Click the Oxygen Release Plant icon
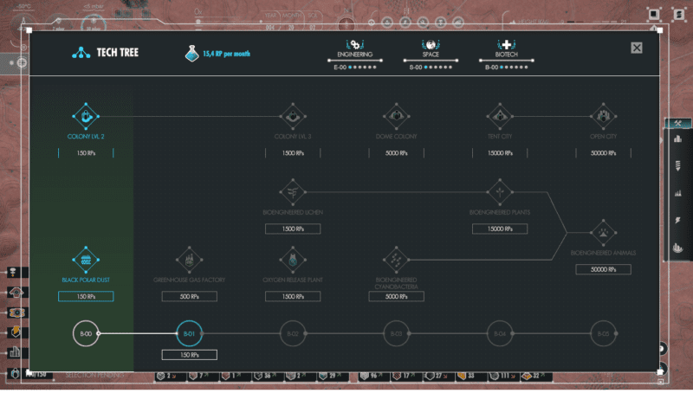 click(292, 259)
